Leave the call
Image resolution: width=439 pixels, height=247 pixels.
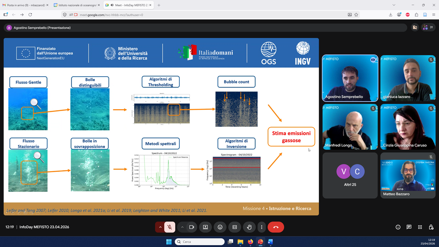tap(276, 227)
